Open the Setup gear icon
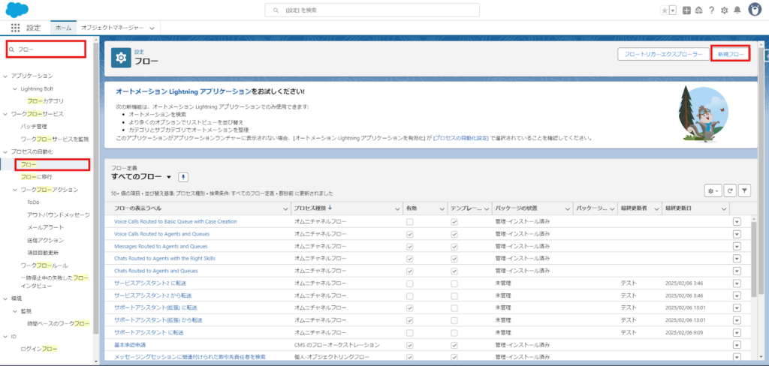The width and height of the screenshot is (769, 366). click(724, 10)
